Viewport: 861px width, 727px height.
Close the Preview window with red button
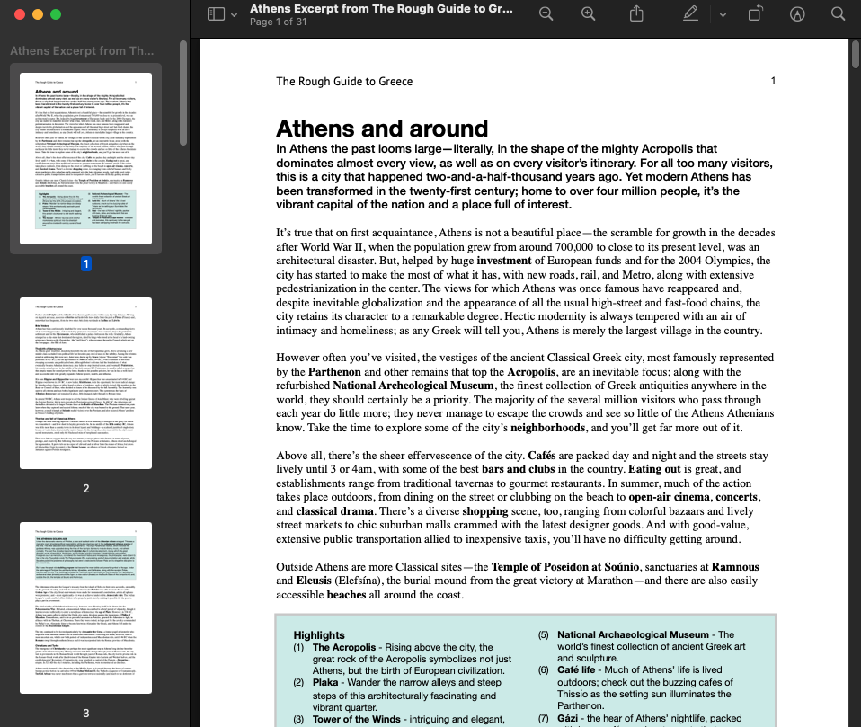pyautogui.click(x=20, y=14)
